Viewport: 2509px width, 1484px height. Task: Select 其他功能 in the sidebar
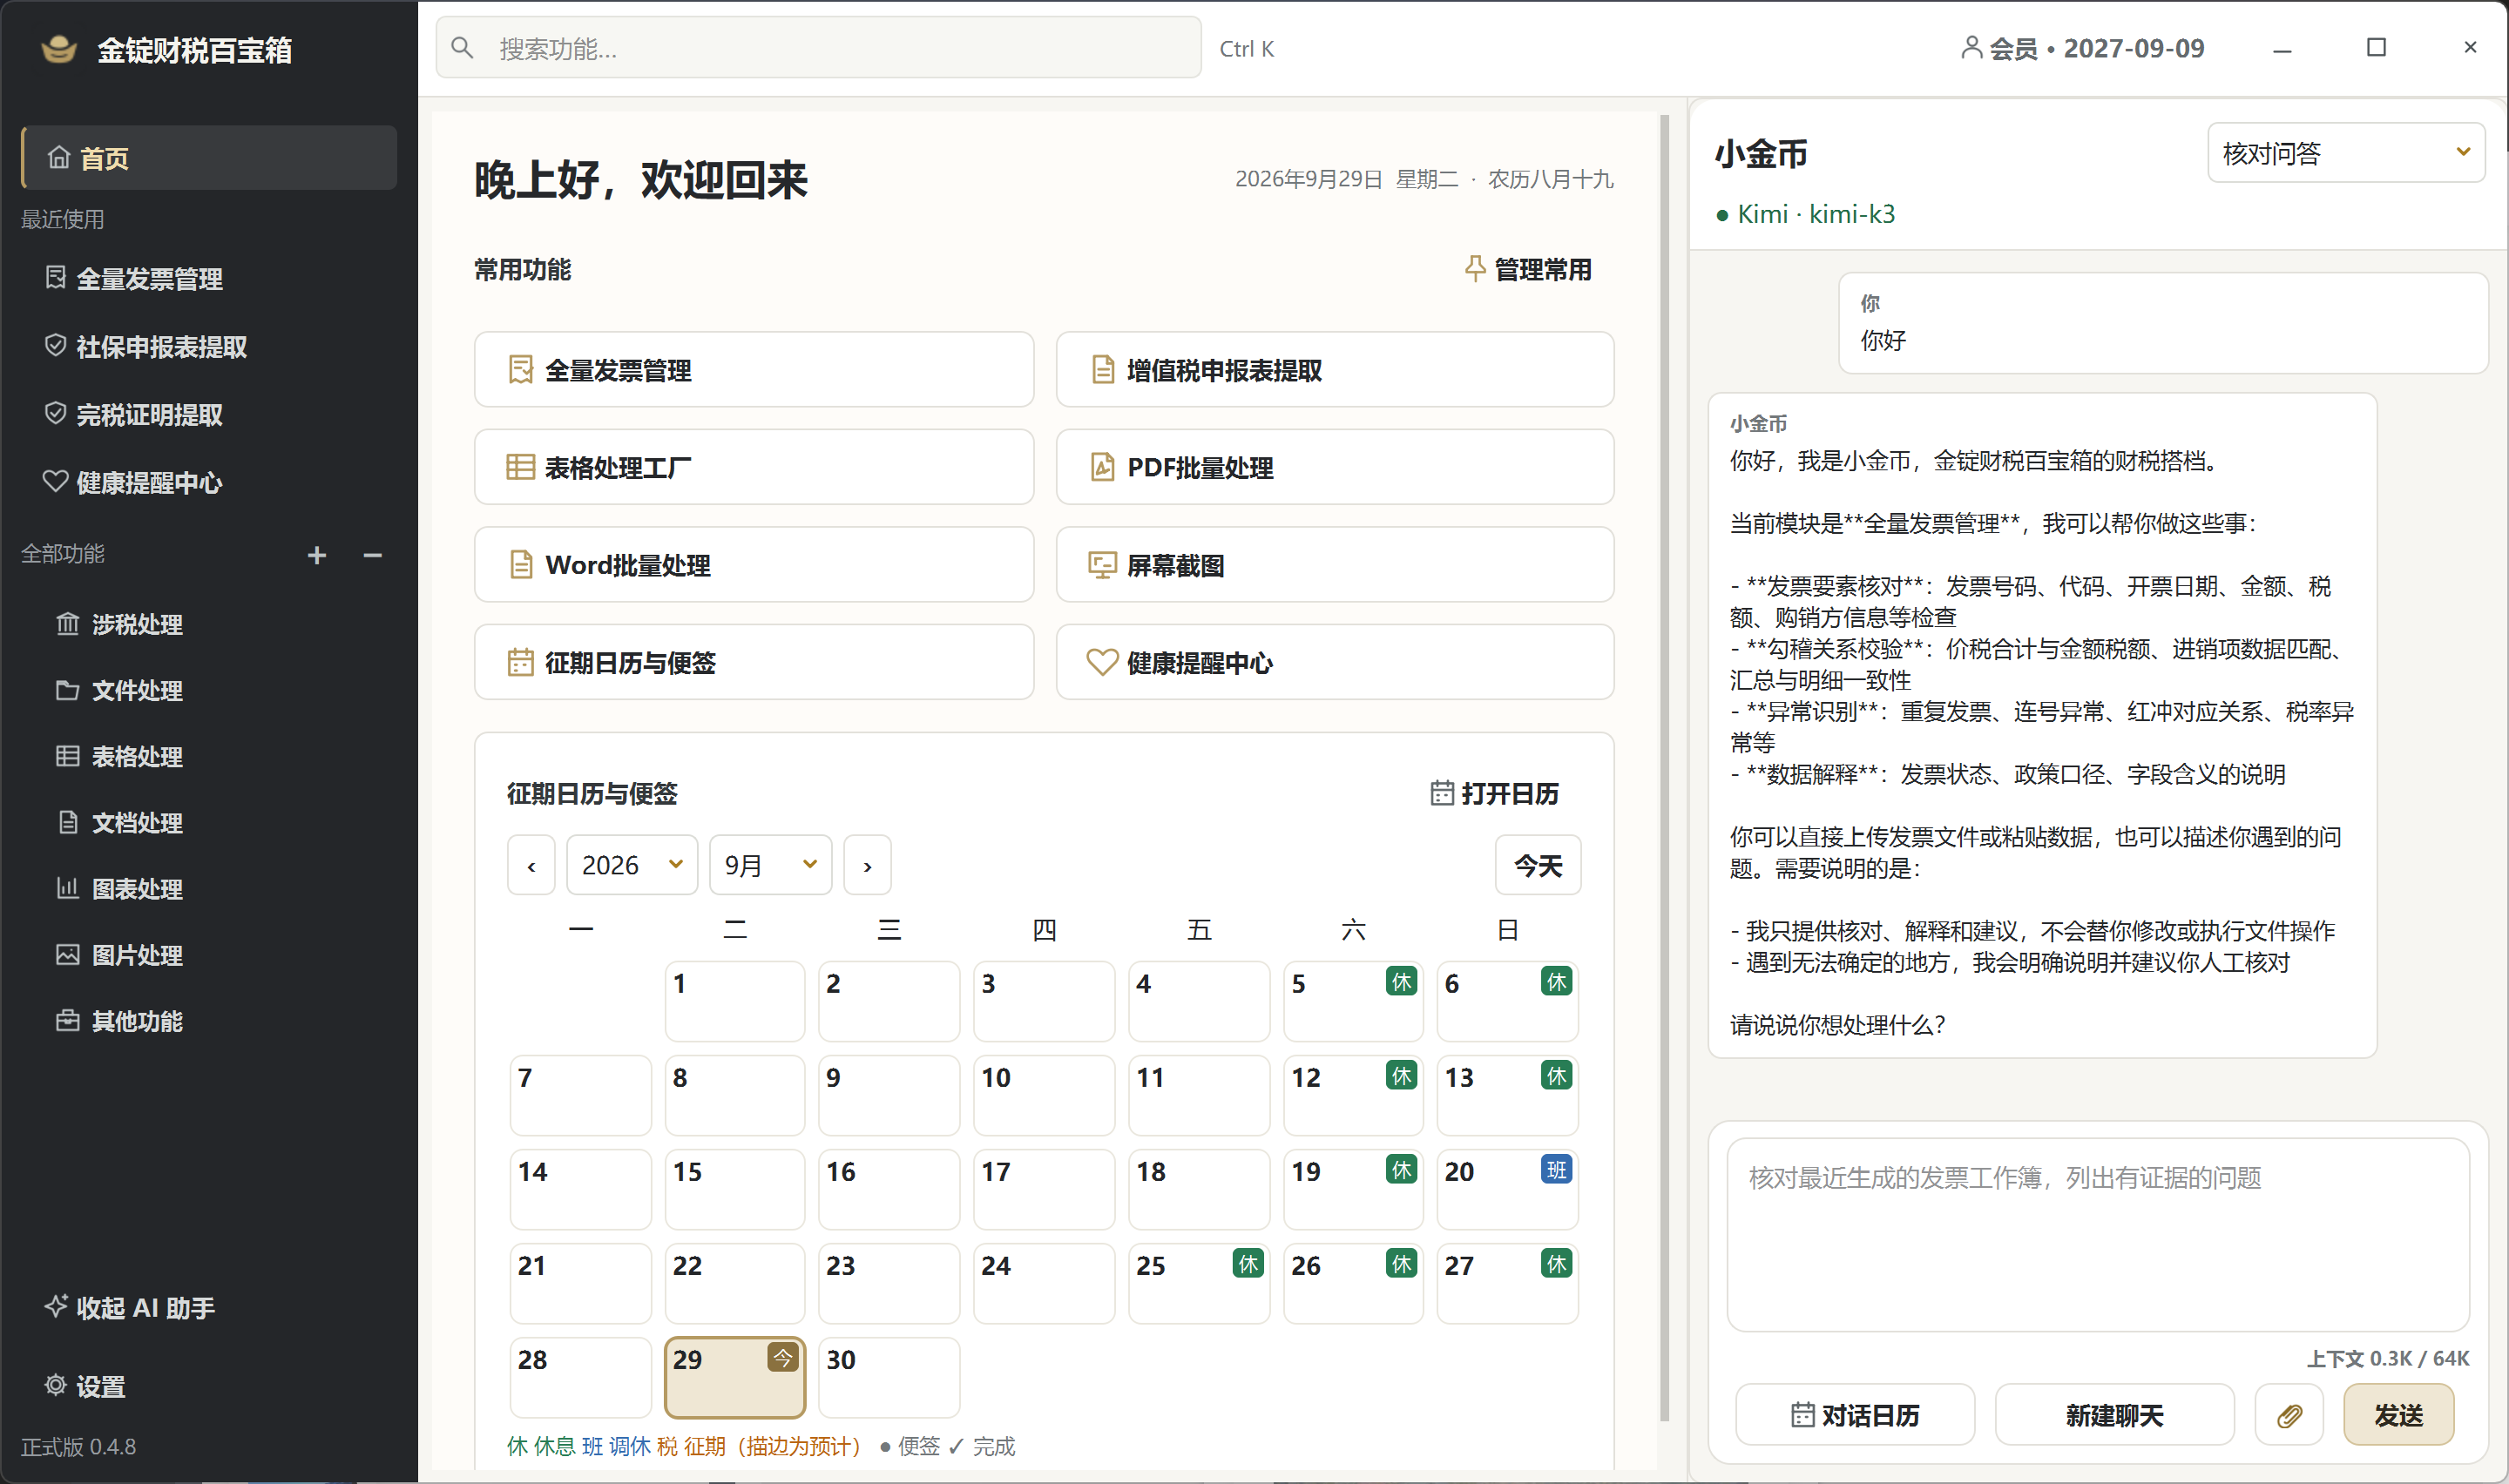(209, 1020)
